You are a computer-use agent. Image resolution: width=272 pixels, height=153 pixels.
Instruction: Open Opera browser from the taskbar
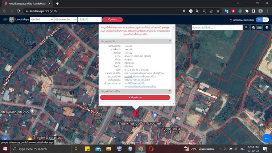[x=152, y=149]
